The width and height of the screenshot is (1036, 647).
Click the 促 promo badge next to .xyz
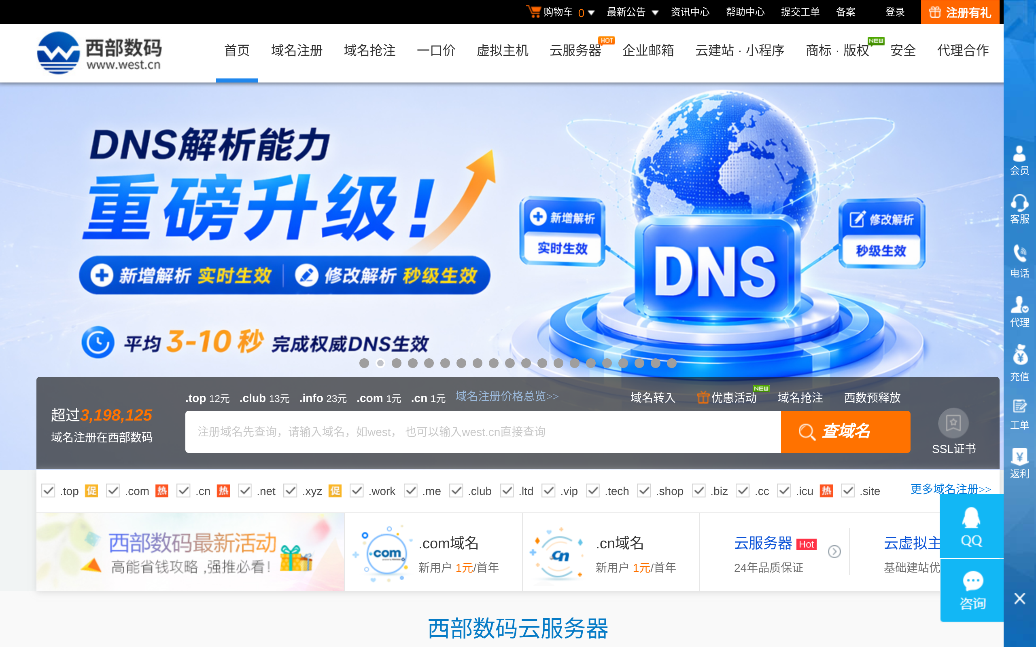pos(335,491)
